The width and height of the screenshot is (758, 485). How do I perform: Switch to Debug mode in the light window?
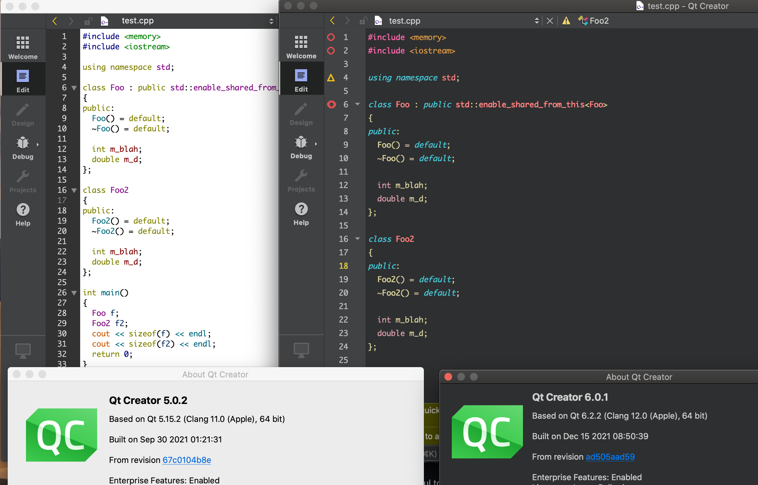(x=23, y=147)
